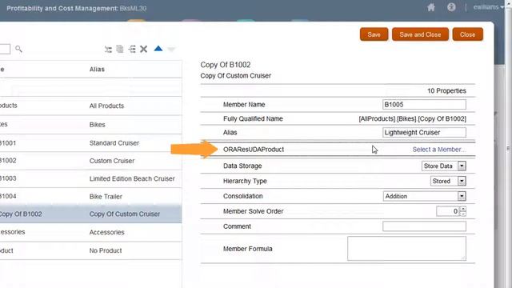Open the accessibility icon in header
Image resolution: width=512 pixels, height=288 pixels.
point(451,7)
